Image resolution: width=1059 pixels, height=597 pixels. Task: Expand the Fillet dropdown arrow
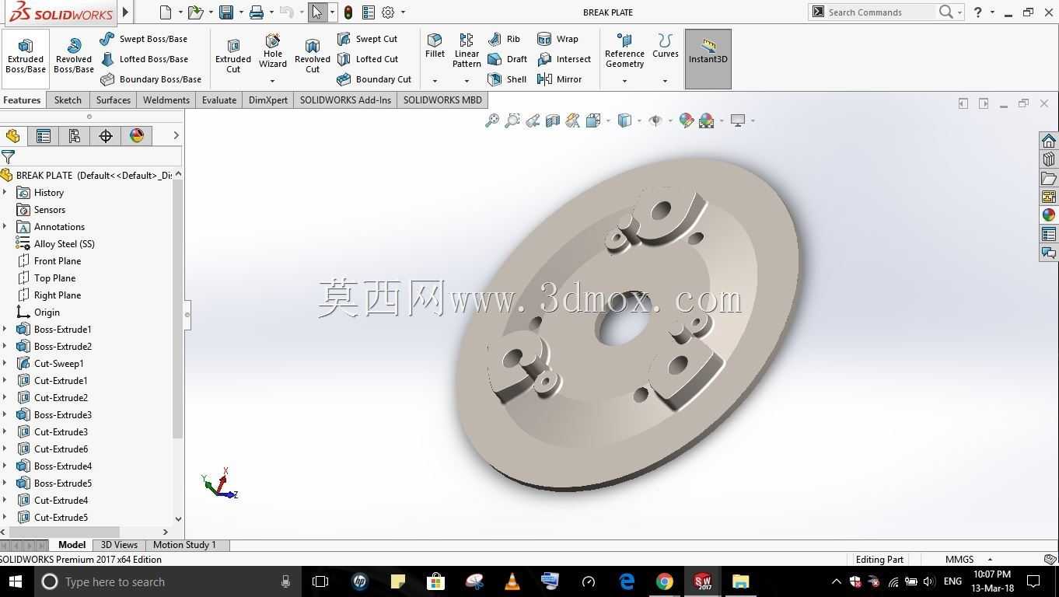point(435,81)
